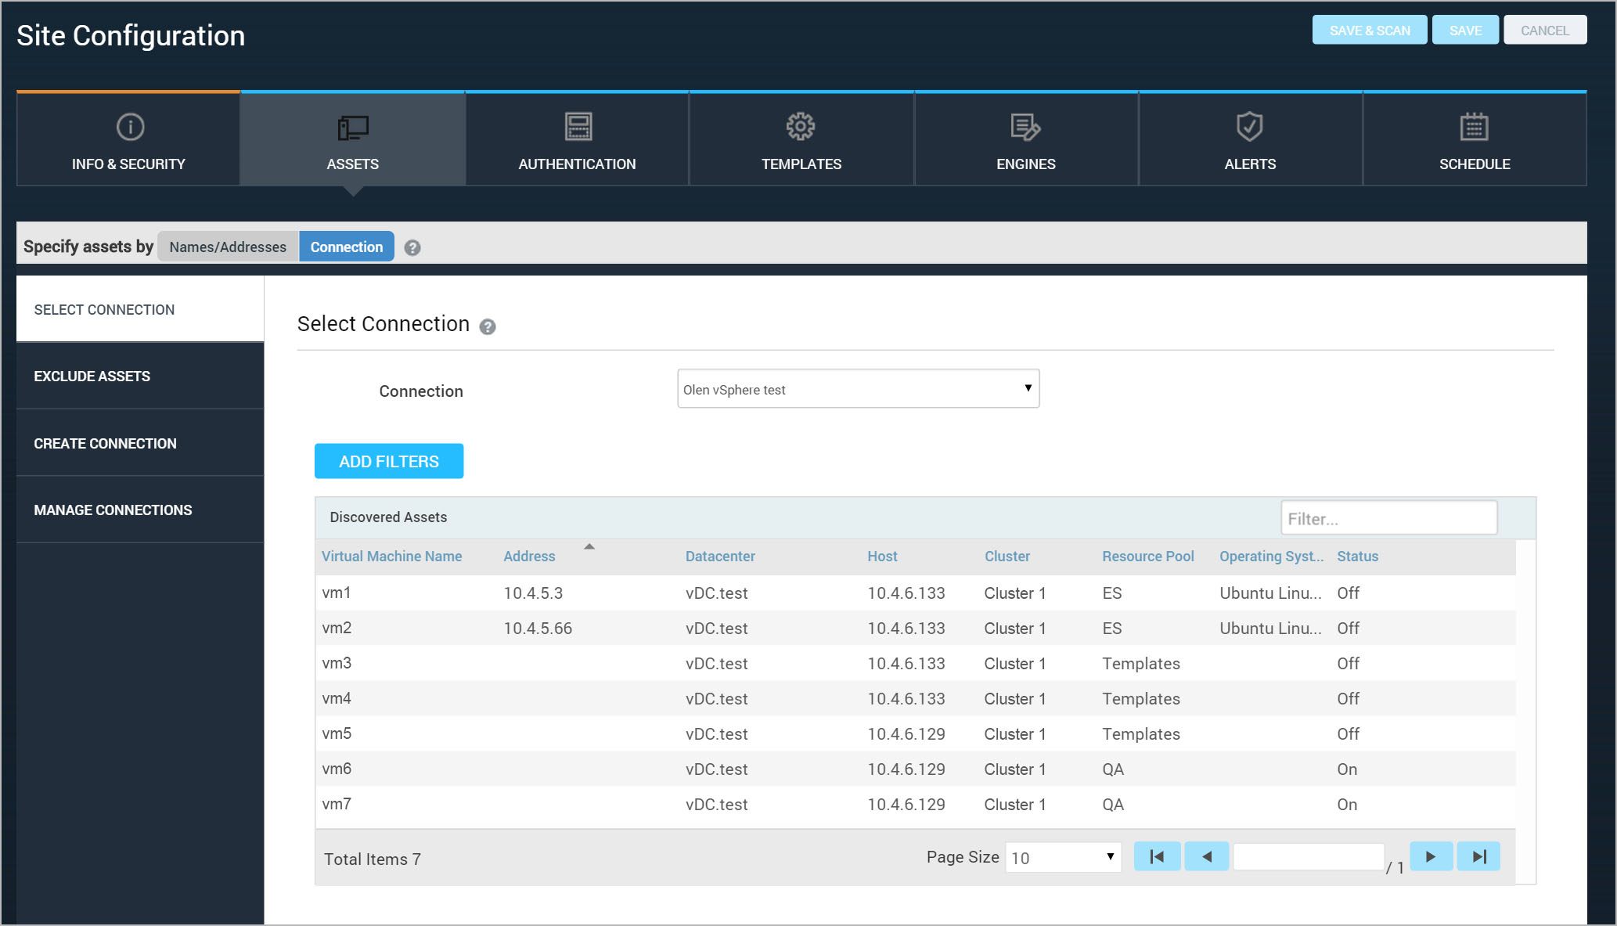Click the Authentication tab icon
The image size is (1617, 926).
(578, 127)
